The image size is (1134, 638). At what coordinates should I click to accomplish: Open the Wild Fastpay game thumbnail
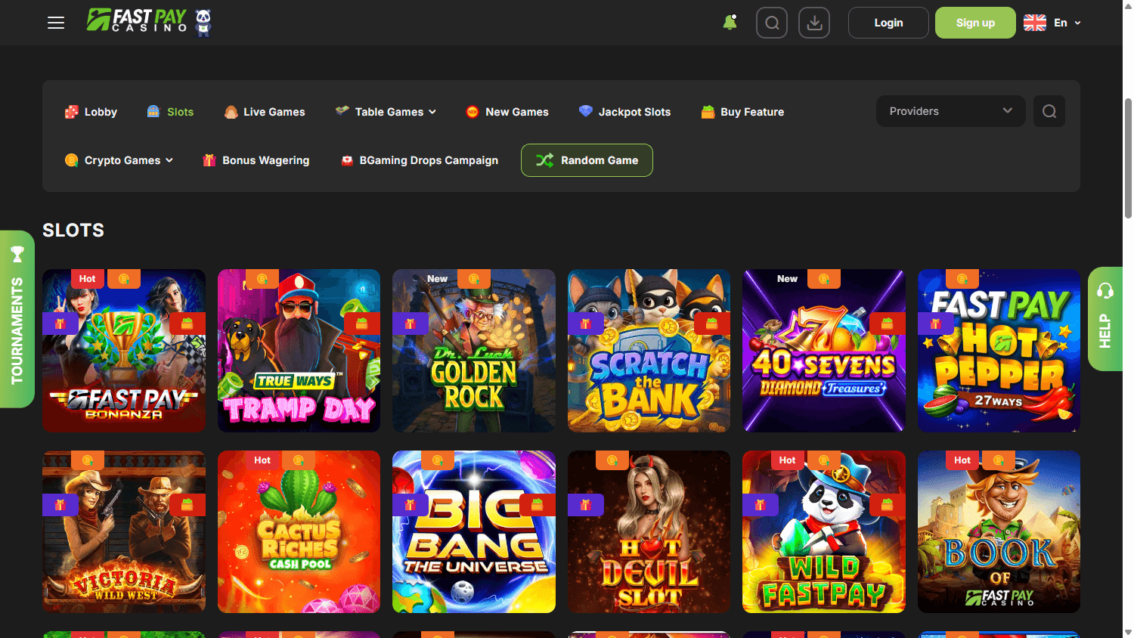[x=823, y=531]
